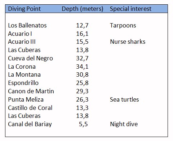Select the Nurse sharks cell
173x141 pixels.
click(x=128, y=42)
